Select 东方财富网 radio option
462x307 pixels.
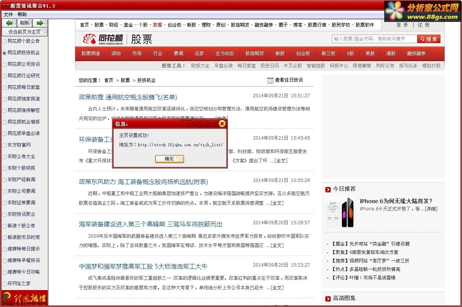pos(17,145)
